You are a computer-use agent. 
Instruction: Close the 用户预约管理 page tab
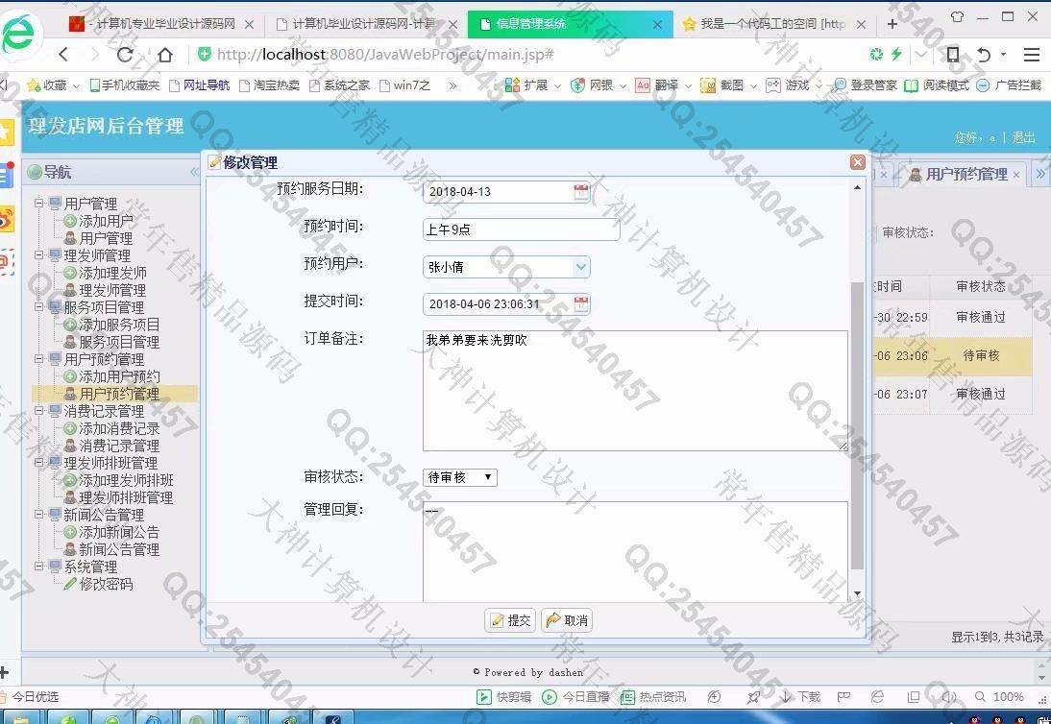point(1016,175)
